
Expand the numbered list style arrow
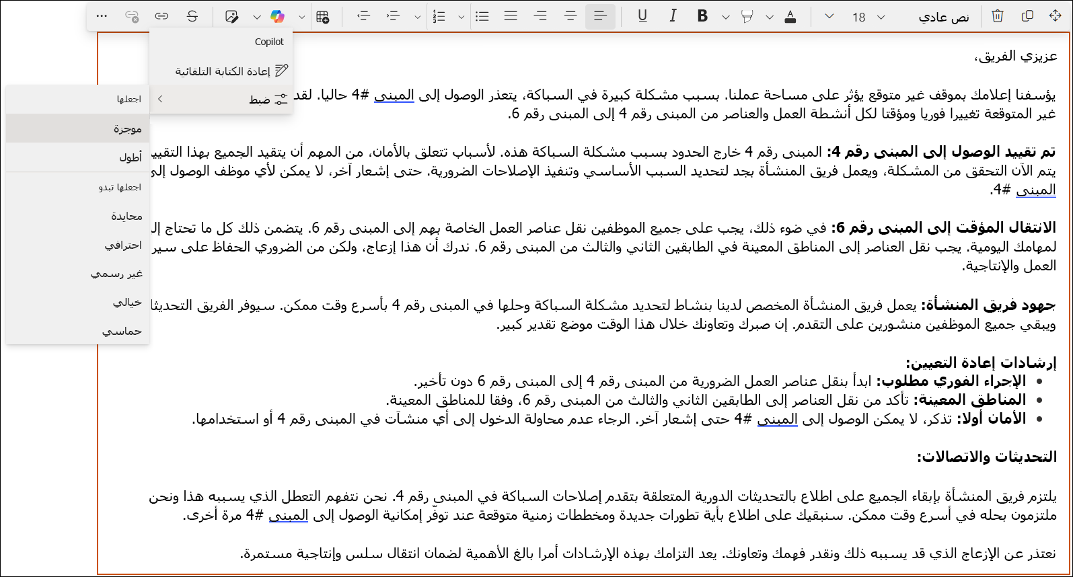461,17
